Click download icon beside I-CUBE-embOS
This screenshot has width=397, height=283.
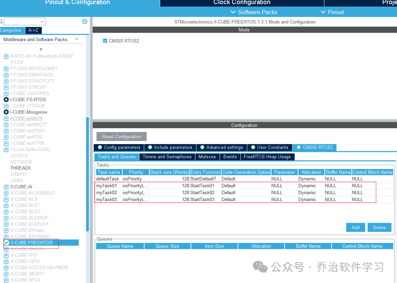[6, 118]
